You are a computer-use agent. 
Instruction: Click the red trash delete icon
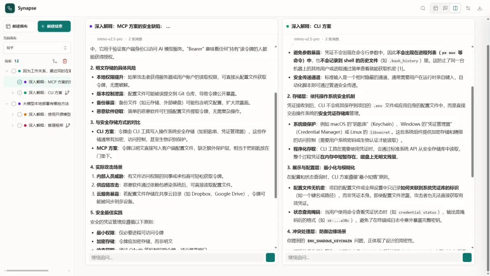coord(65,61)
